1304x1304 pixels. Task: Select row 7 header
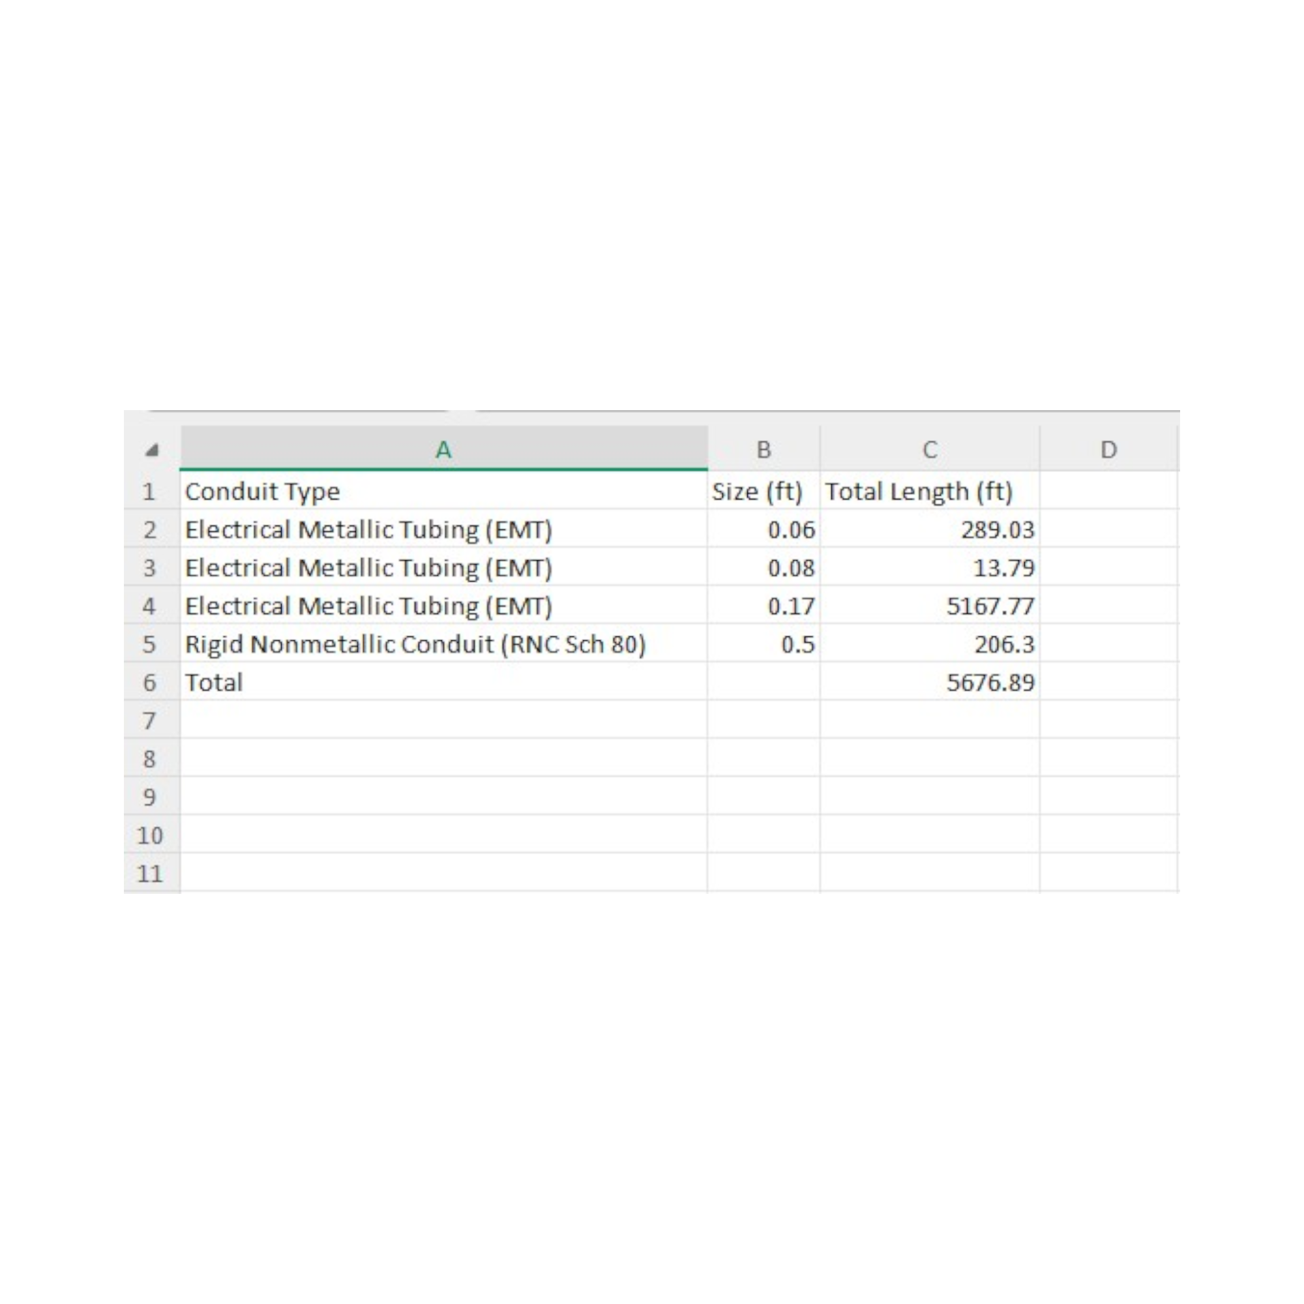[152, 720]
